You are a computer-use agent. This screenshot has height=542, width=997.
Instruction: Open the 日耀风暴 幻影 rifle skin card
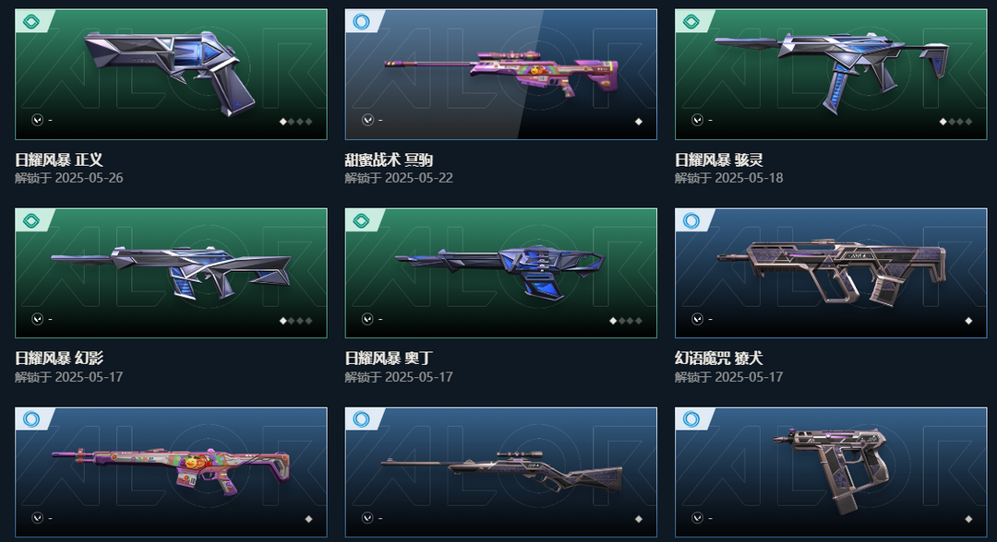coord(171,273)
